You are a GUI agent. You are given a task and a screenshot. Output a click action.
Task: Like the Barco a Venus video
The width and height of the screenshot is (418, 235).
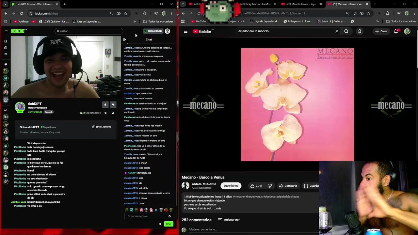256,186
